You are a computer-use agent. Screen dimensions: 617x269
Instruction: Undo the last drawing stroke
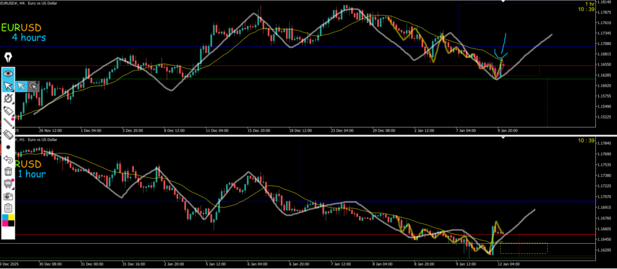8,159
